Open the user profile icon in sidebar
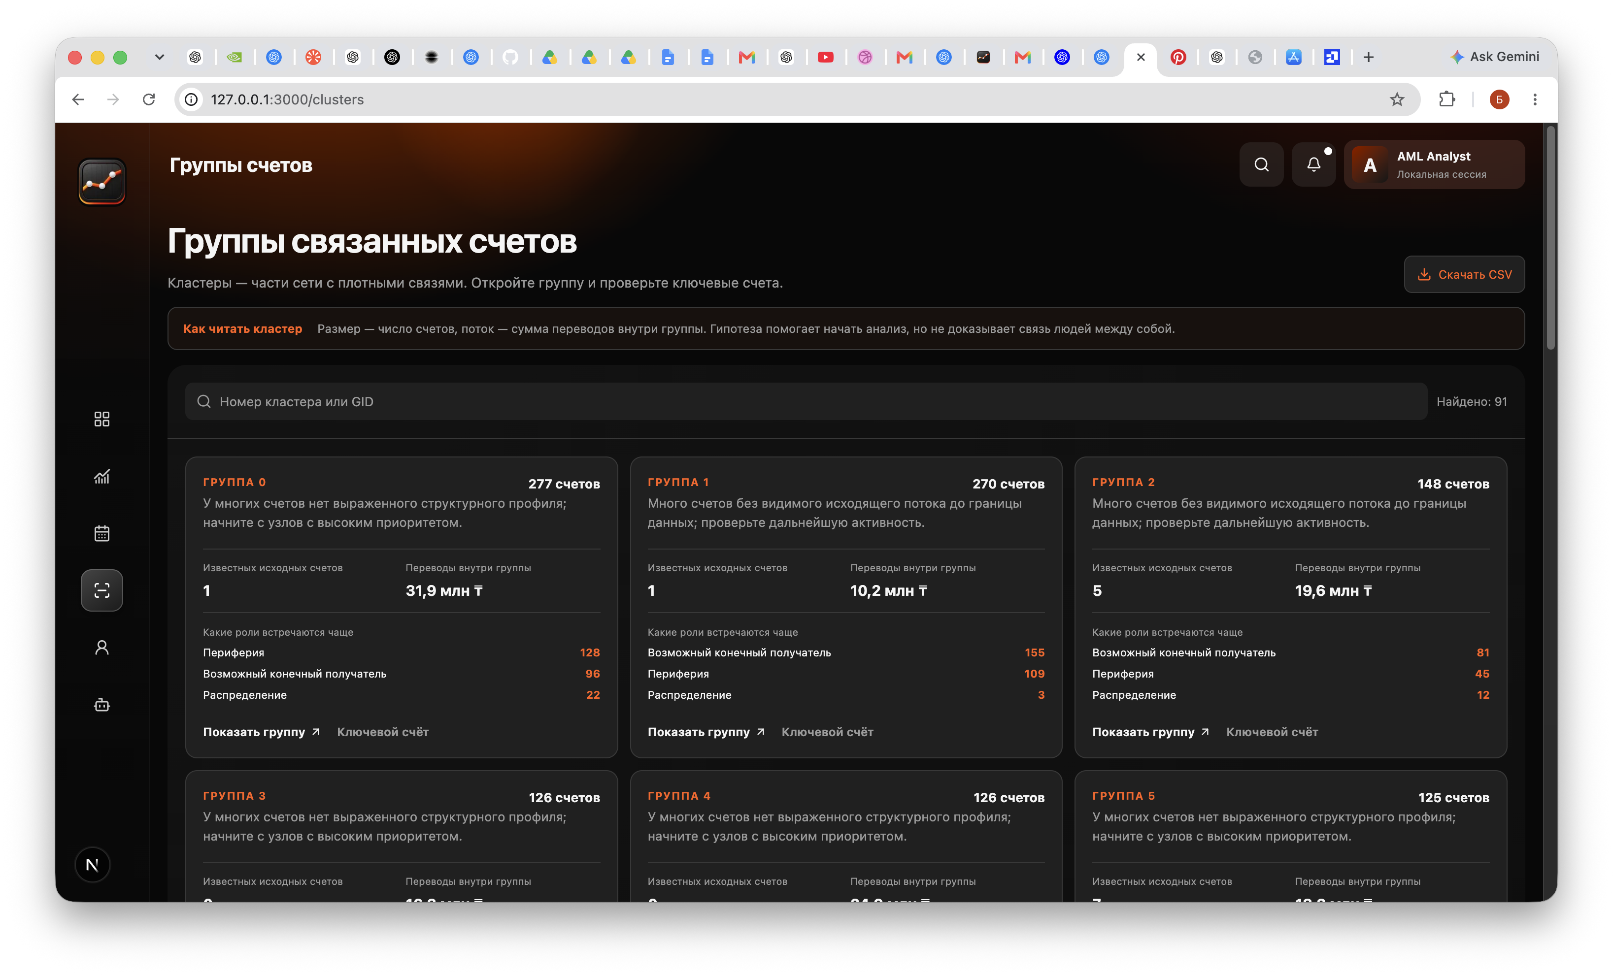This screenshot has height=975, width=1613. coord(101,647)
